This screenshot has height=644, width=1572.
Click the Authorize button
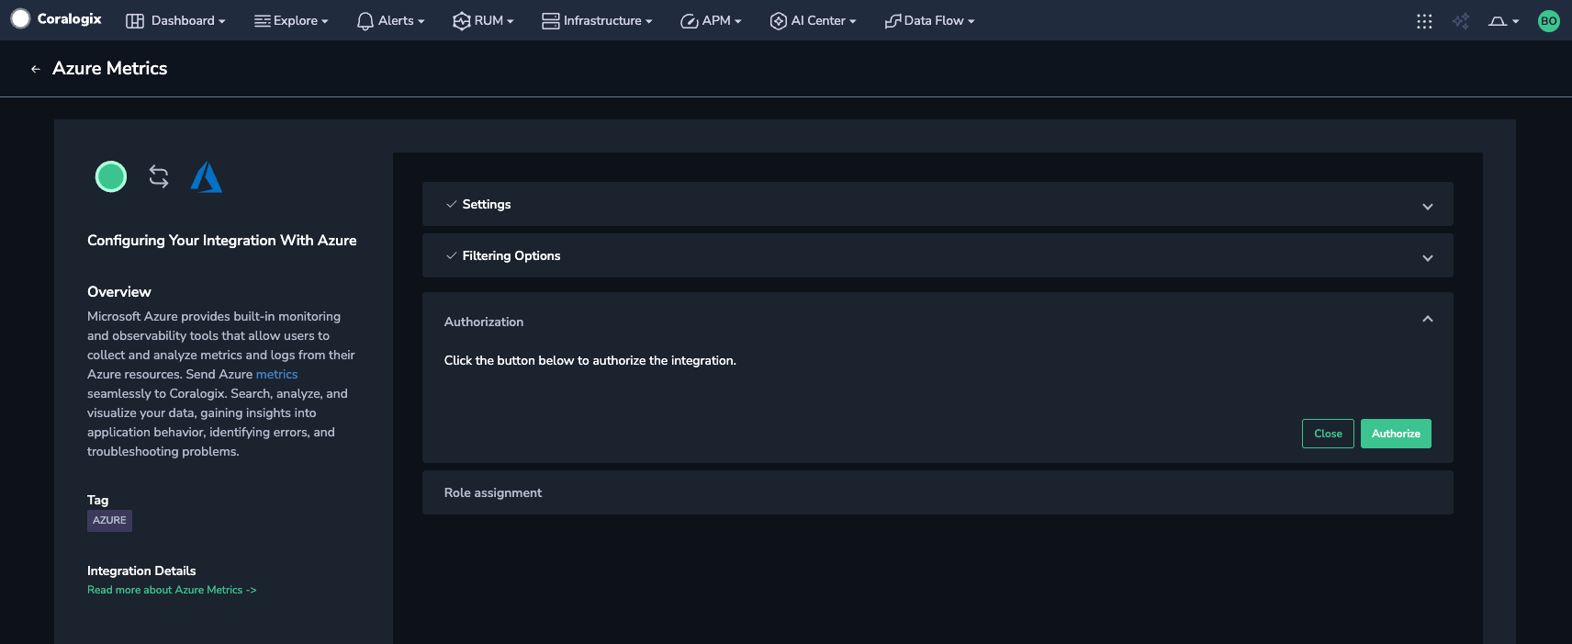click(1396, 434)
